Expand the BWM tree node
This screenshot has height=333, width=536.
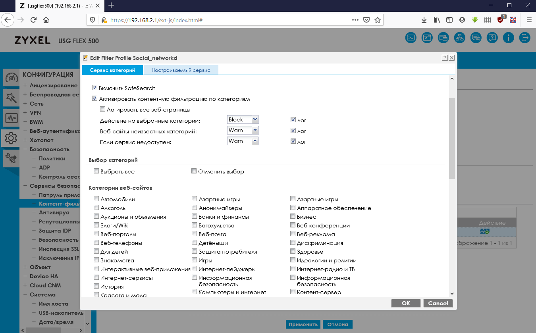[x=25, y=122]
